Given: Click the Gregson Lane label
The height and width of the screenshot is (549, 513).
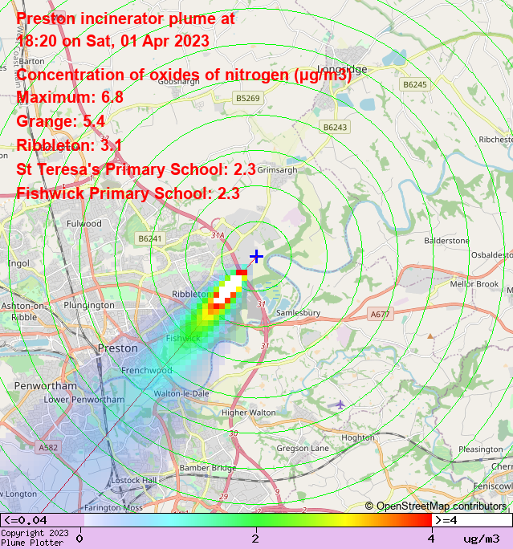Looking at the screenshot, I should tap(303, 448).
